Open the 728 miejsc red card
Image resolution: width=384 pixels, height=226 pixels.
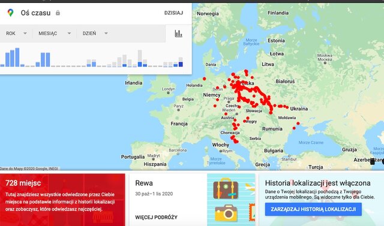(x=62, y=200)
